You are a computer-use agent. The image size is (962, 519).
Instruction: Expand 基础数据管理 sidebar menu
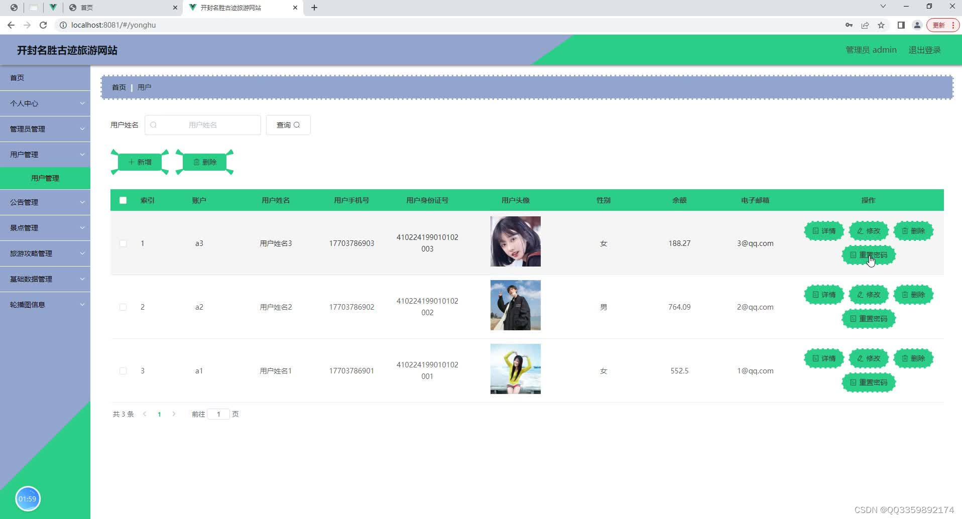click(45, 279)
